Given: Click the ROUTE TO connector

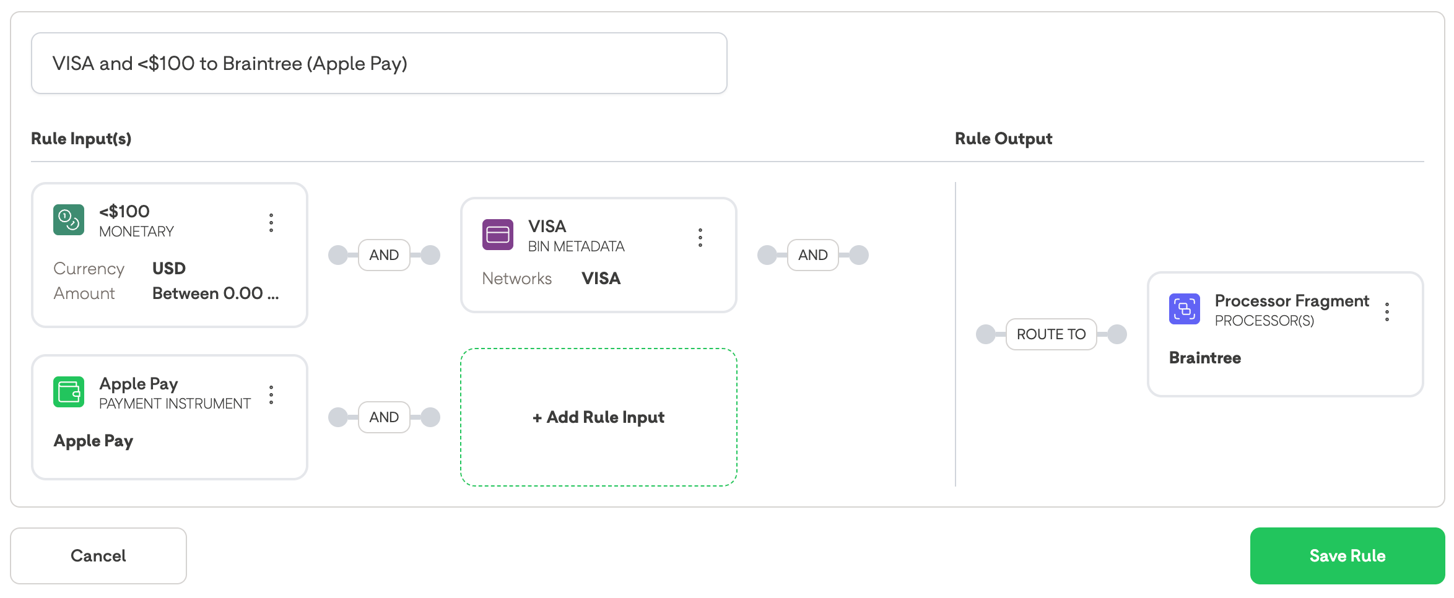Looking at the screenshot, I should coord(1051,334).
